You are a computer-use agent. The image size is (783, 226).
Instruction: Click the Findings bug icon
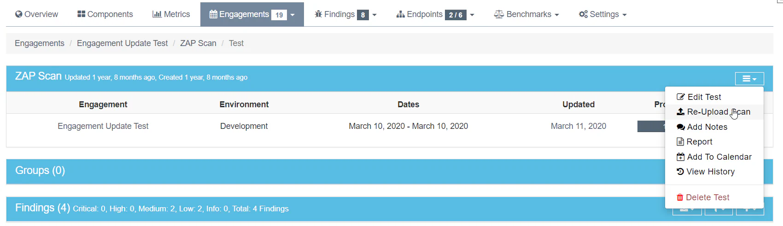click(x=318, y=14)
